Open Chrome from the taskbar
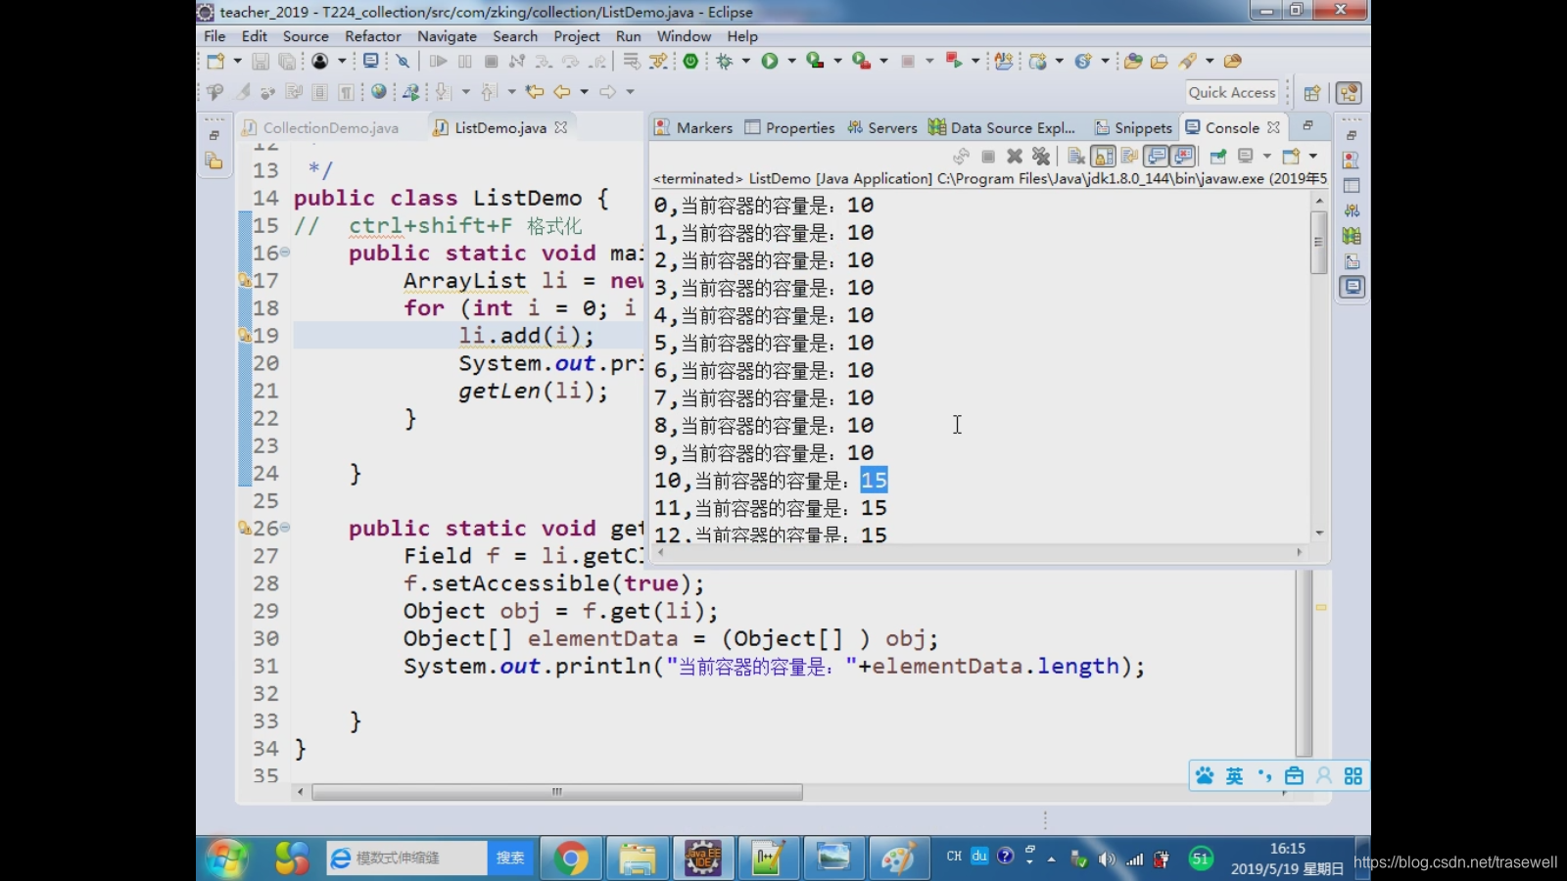Image resolution: width=1567 pixels, height=881 pixels. click(x=571, y=858)
